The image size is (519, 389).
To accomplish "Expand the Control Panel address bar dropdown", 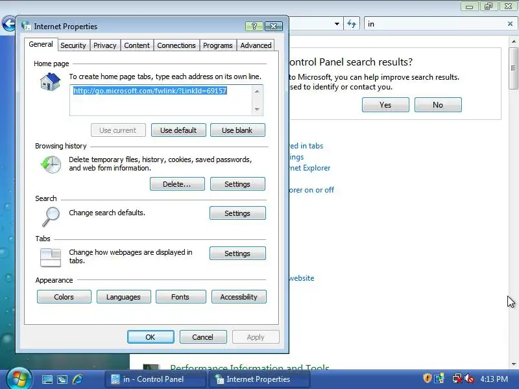I will (337, 24).
